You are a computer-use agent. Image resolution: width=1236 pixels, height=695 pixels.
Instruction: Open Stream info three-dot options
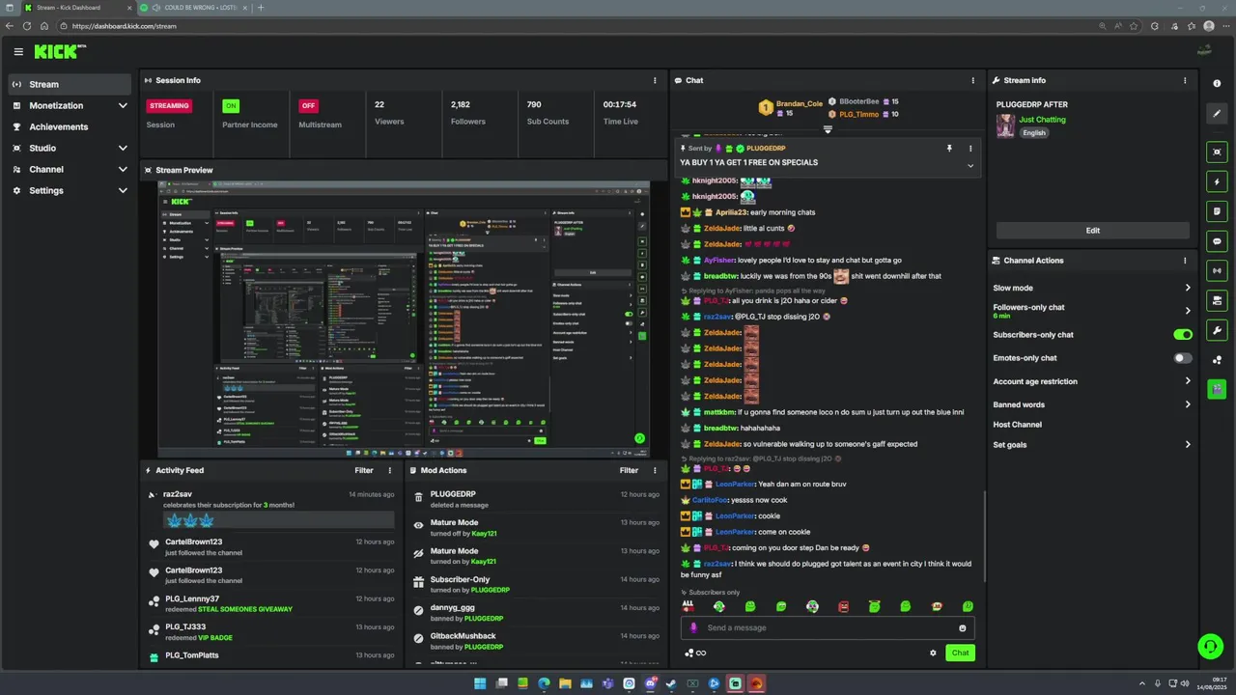point(1185,80)
